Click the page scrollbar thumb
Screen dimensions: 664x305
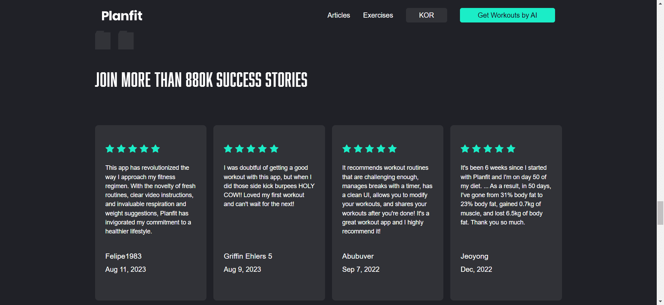point(660,213)
